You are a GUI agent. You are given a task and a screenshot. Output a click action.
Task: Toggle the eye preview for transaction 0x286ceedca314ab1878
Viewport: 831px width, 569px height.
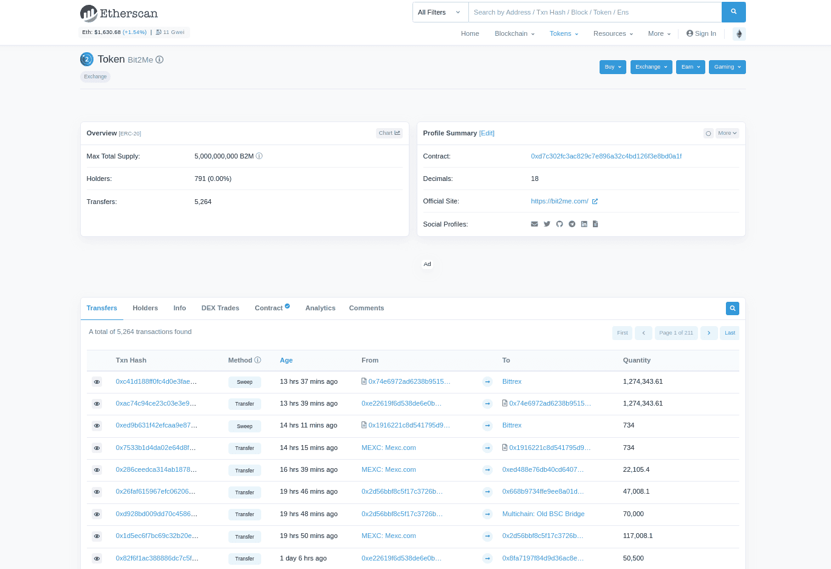(97, 470)
